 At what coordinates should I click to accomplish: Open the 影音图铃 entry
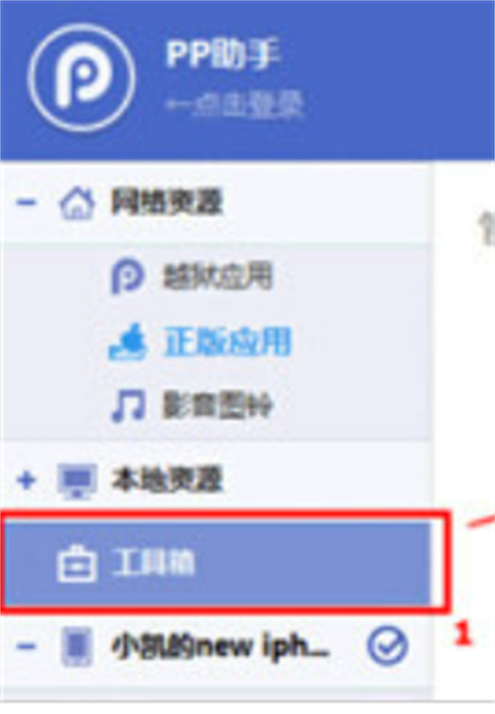click(x=218, y=405)
